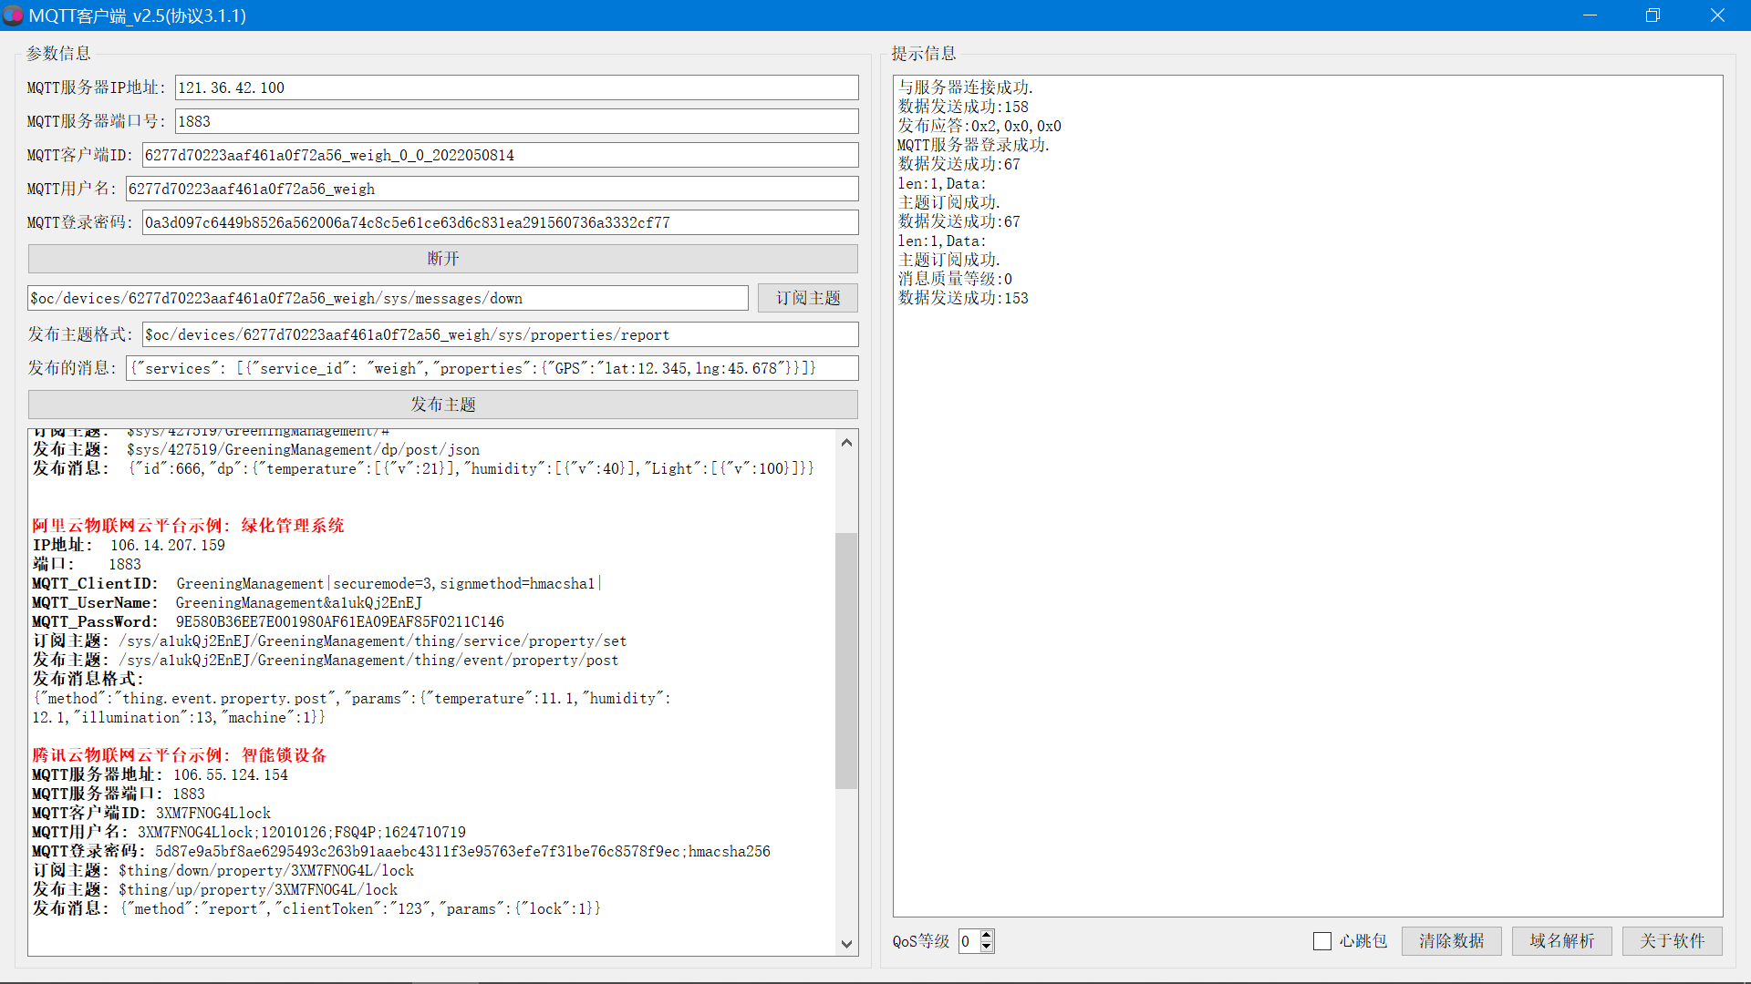
Task: Click the MQTT server port number field
Action: click(x=516, y=121)
